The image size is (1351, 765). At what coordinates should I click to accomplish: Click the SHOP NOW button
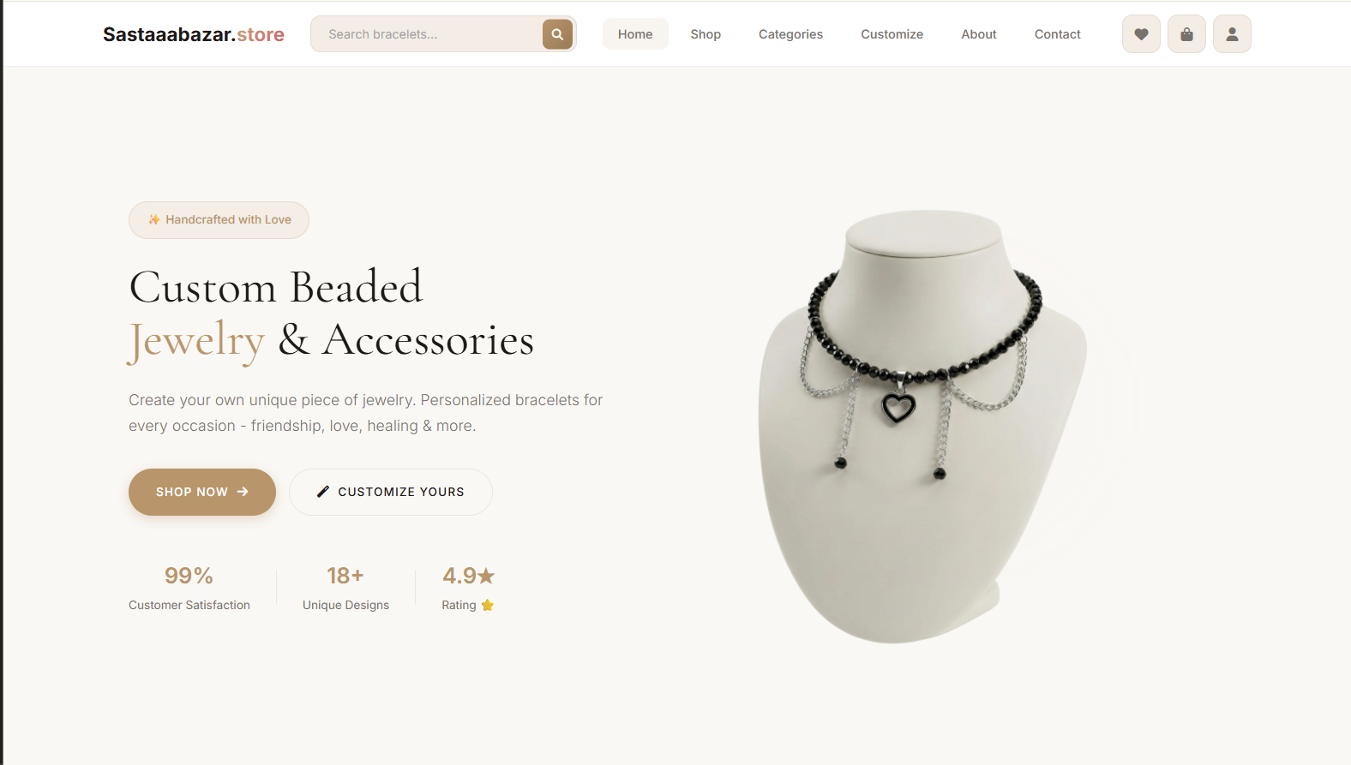click(x=202, y=492)
